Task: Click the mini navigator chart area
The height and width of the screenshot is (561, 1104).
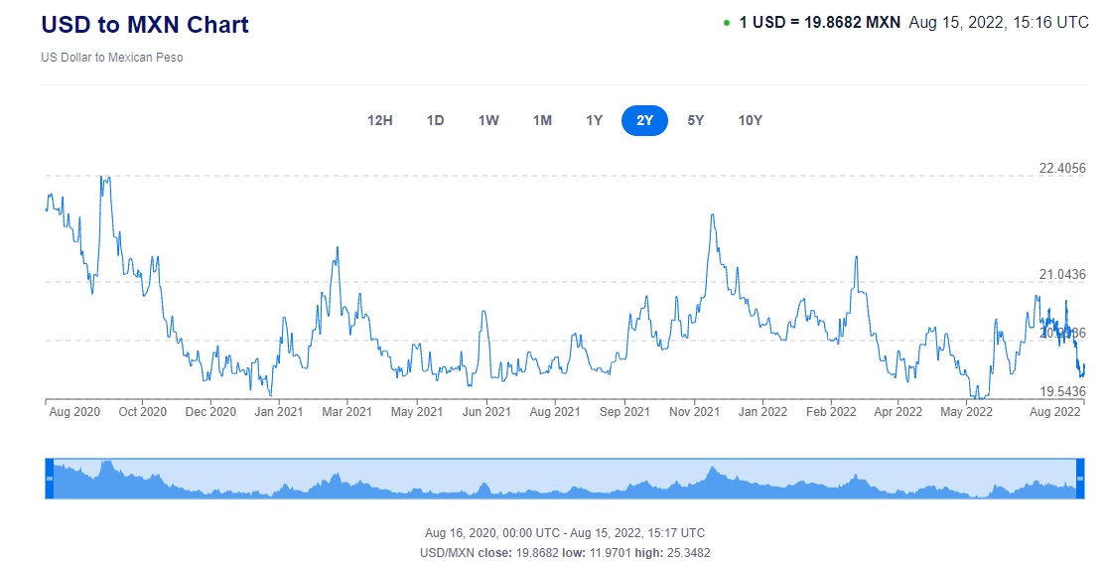Action: [x=562, y=480]
